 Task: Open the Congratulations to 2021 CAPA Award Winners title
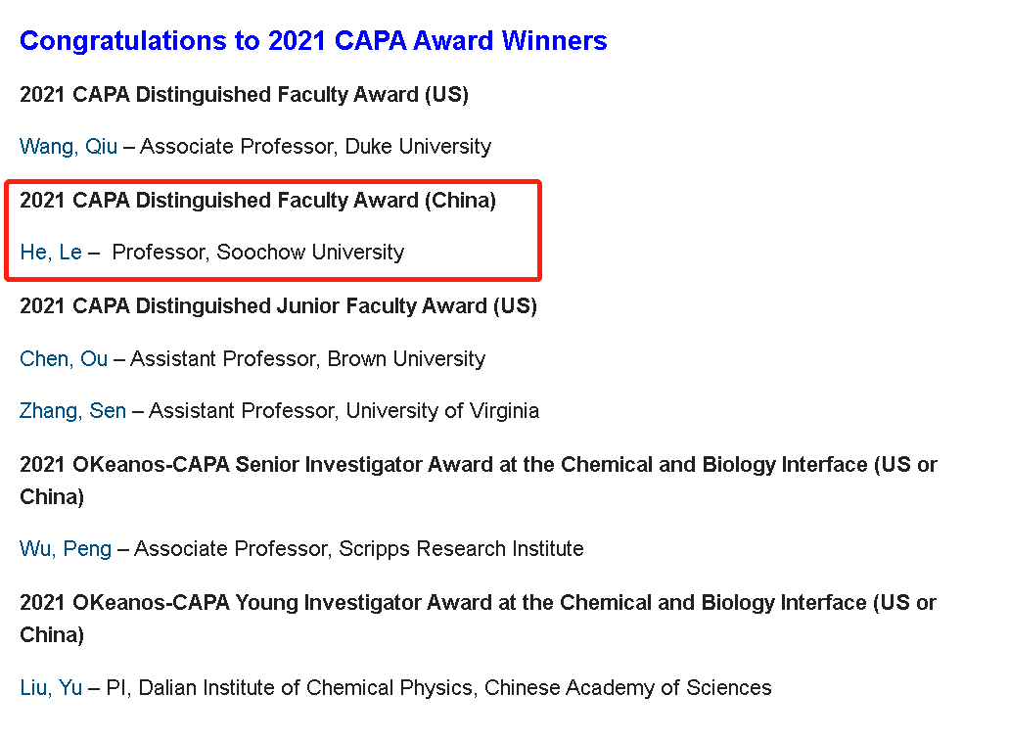pyautogui.click(x=313, y=40)
